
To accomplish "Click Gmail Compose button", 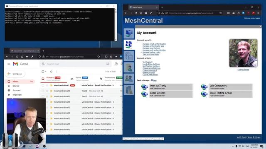I will [15, 74].
